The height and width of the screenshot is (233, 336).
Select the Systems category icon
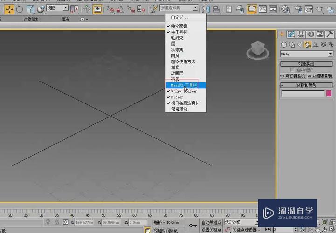point(331,45)
